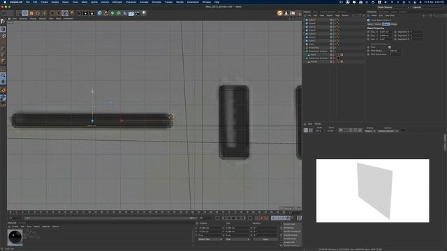Select Arnold Sky in Object Manager
The height and width of the screenshot is (251, 447).
tap(314, 48)
